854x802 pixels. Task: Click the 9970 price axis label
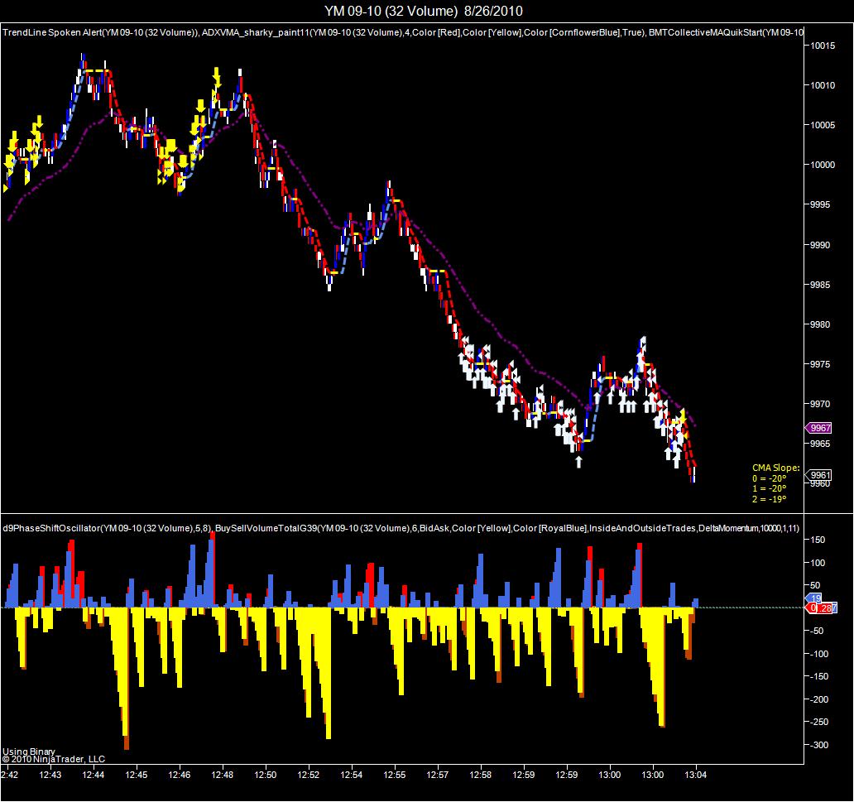coord(820,404)
